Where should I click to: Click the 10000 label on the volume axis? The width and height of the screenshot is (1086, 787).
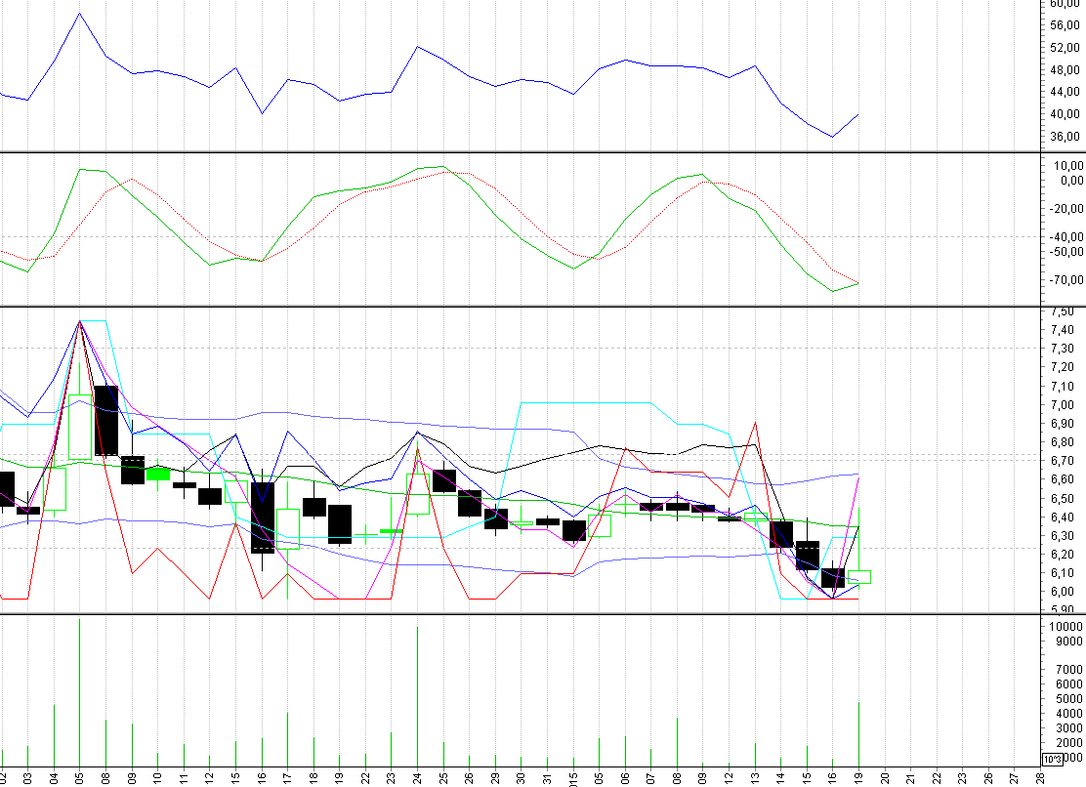pos(1063,626)
